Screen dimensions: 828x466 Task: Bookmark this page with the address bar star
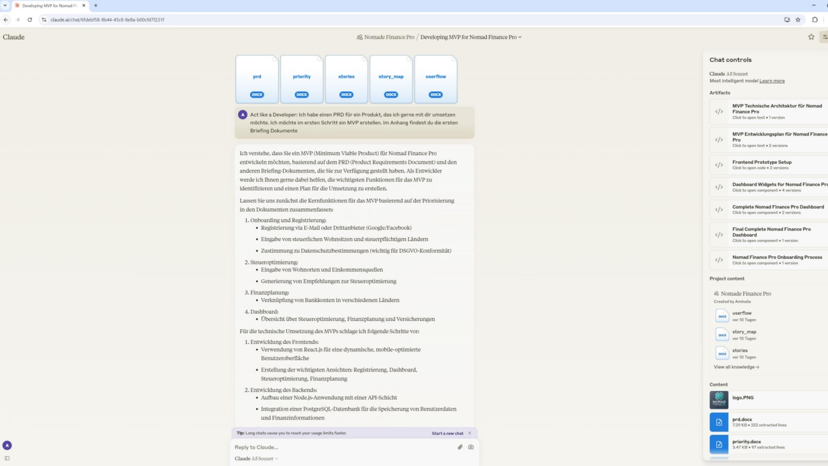(798, 20)
